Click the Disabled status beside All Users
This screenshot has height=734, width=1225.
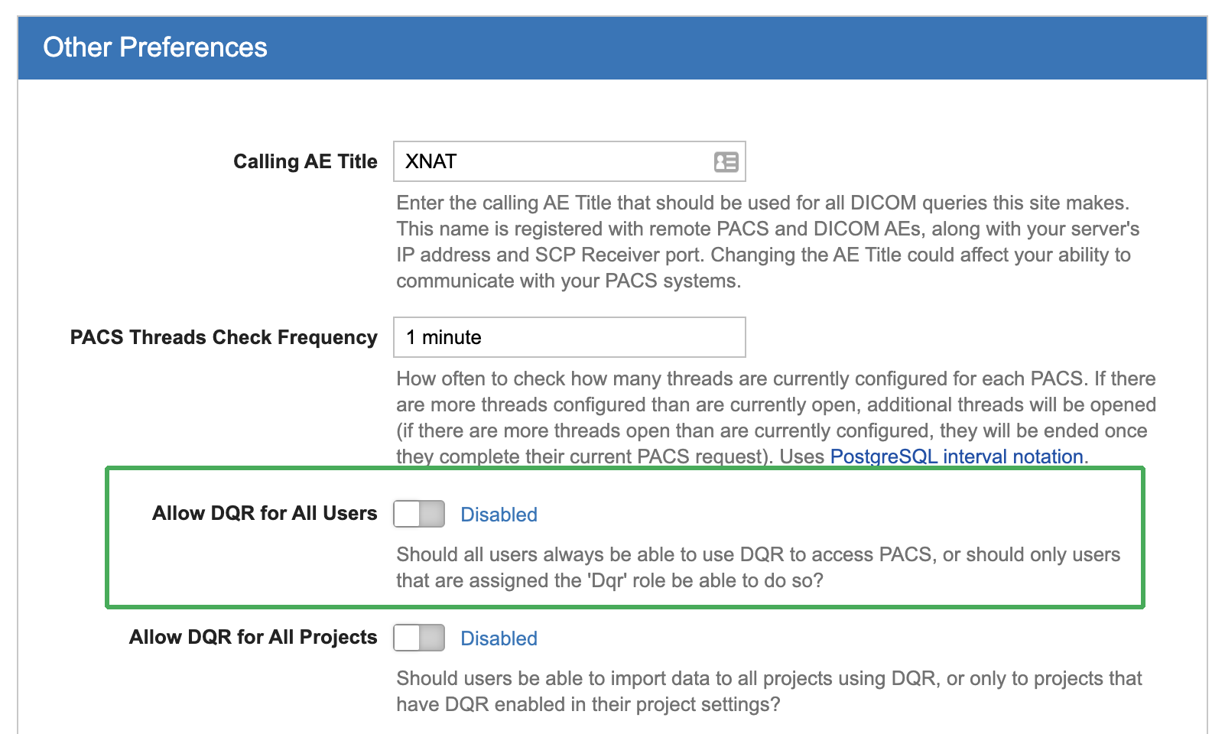pyautogui.click(x=499, y=515)
